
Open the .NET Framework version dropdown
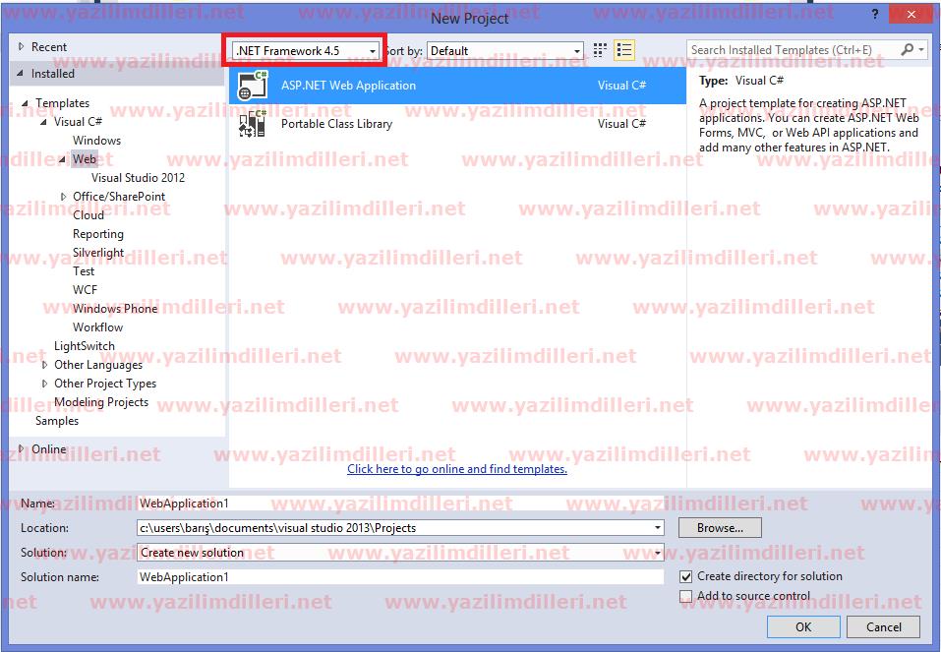point(306,51)
